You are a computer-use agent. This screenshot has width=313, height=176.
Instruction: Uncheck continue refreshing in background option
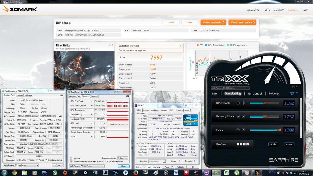[71, 161]
